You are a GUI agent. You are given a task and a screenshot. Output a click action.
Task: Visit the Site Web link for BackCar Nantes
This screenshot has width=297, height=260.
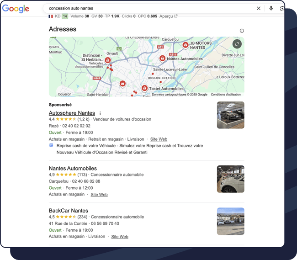tap(120, 237)
